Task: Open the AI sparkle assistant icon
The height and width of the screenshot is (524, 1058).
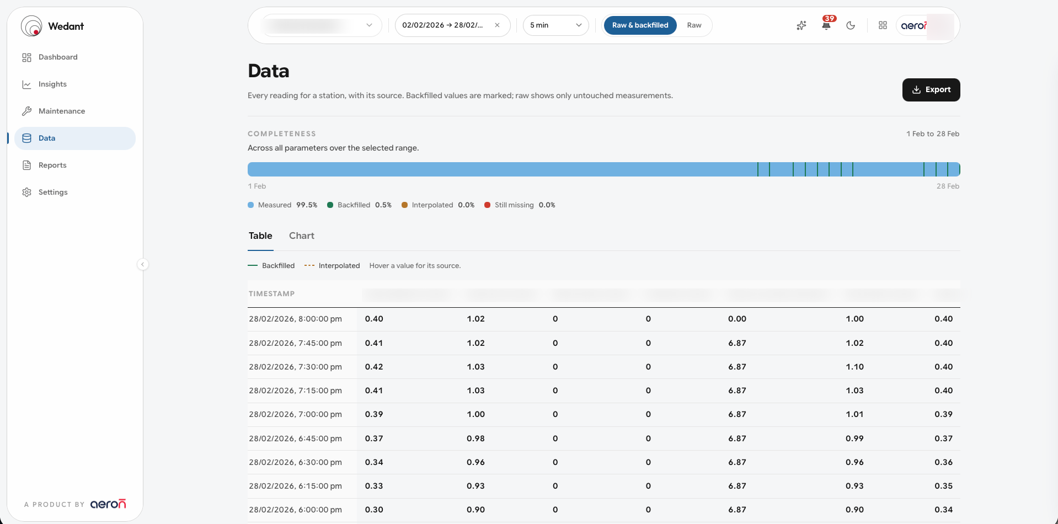Action: click(801, 25)
